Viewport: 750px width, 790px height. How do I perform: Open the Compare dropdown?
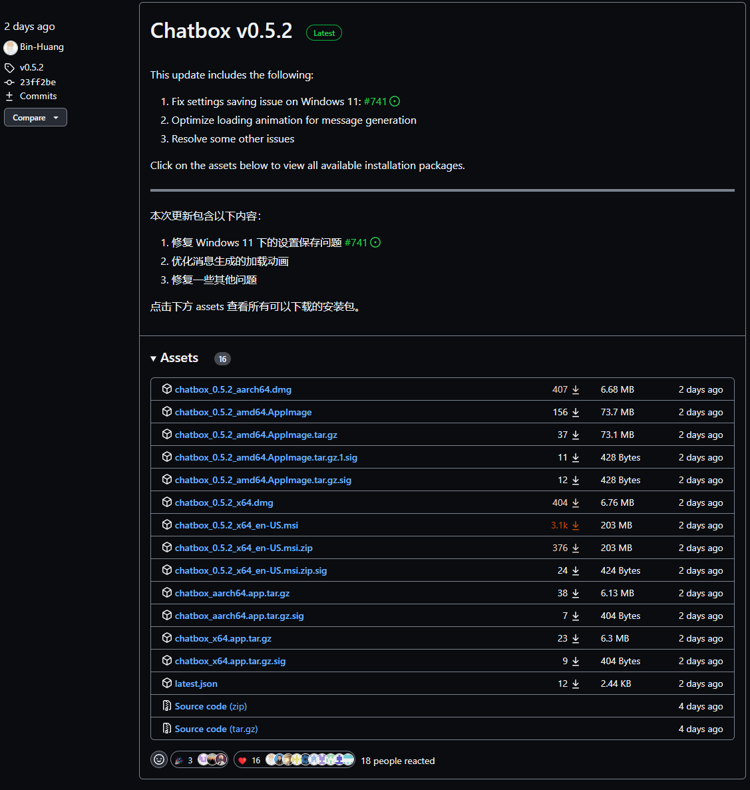click(35, 117)
